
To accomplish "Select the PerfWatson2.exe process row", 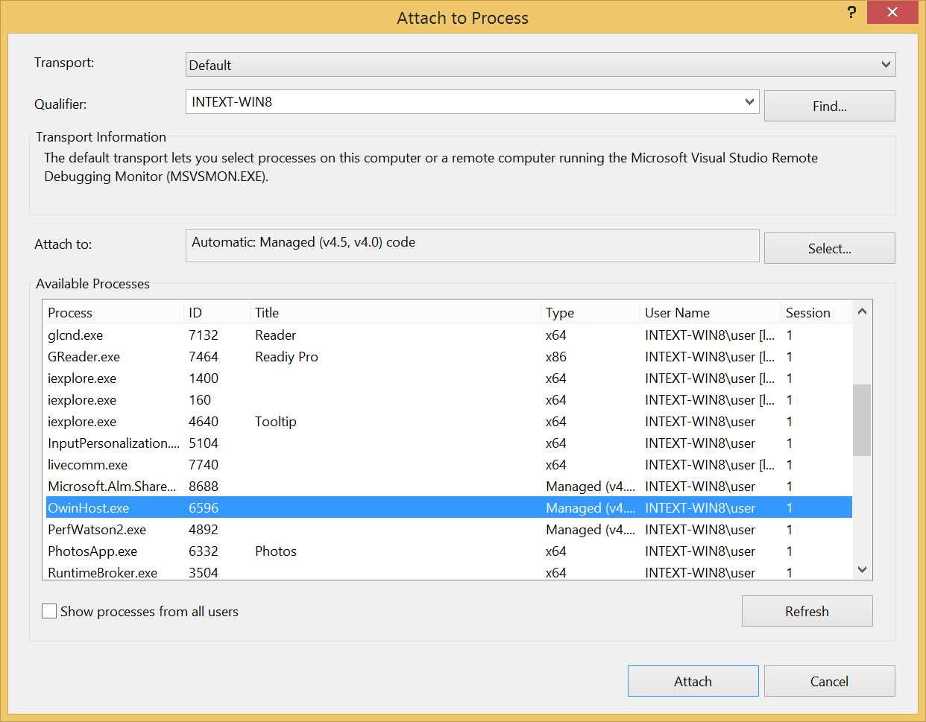I will pyautogui.click(x=447, y=530).
